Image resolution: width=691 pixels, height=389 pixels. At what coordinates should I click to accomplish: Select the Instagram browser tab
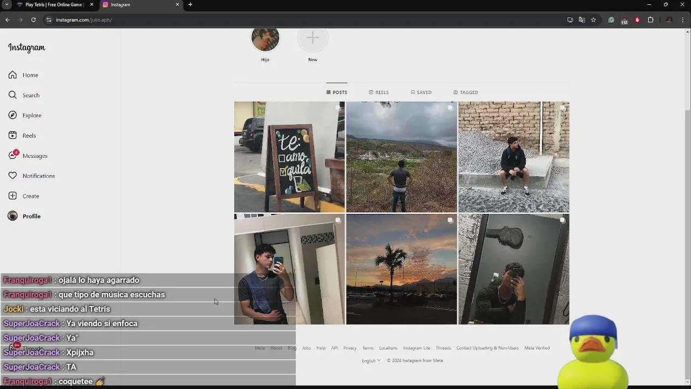141,4
